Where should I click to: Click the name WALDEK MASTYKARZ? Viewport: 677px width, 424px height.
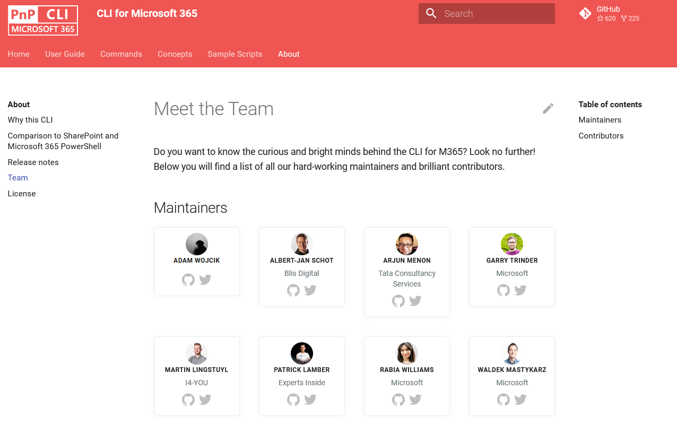pyautogui.click(x=512, y=370)
